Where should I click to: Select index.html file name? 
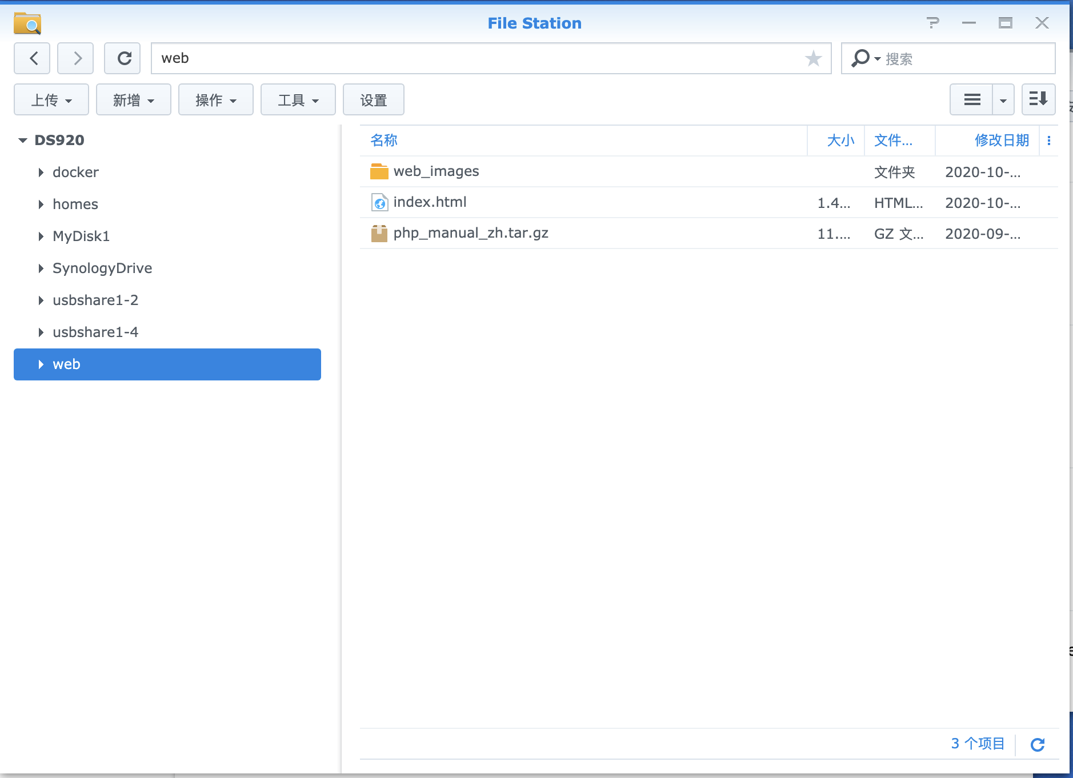point(430,202)
